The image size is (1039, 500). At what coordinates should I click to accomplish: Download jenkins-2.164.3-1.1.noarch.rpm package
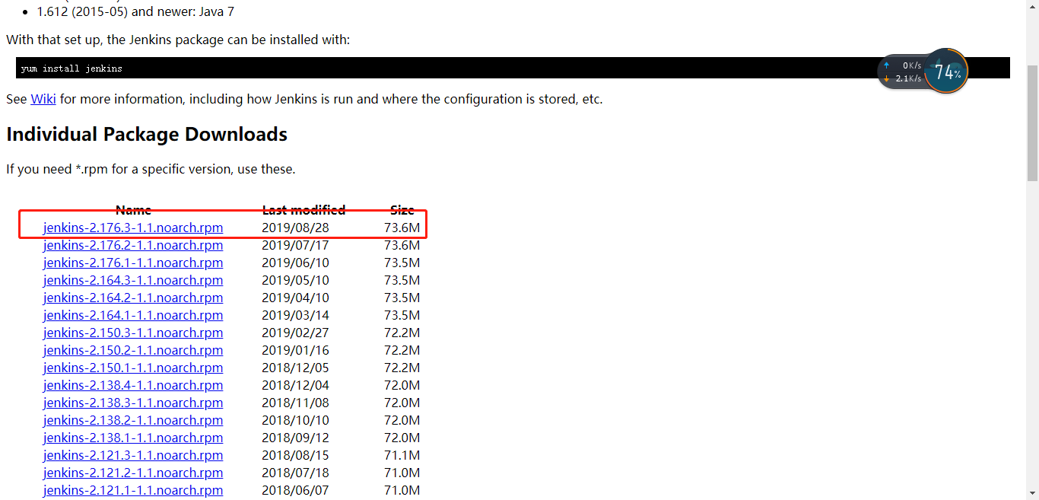click(x=132, y=280)
